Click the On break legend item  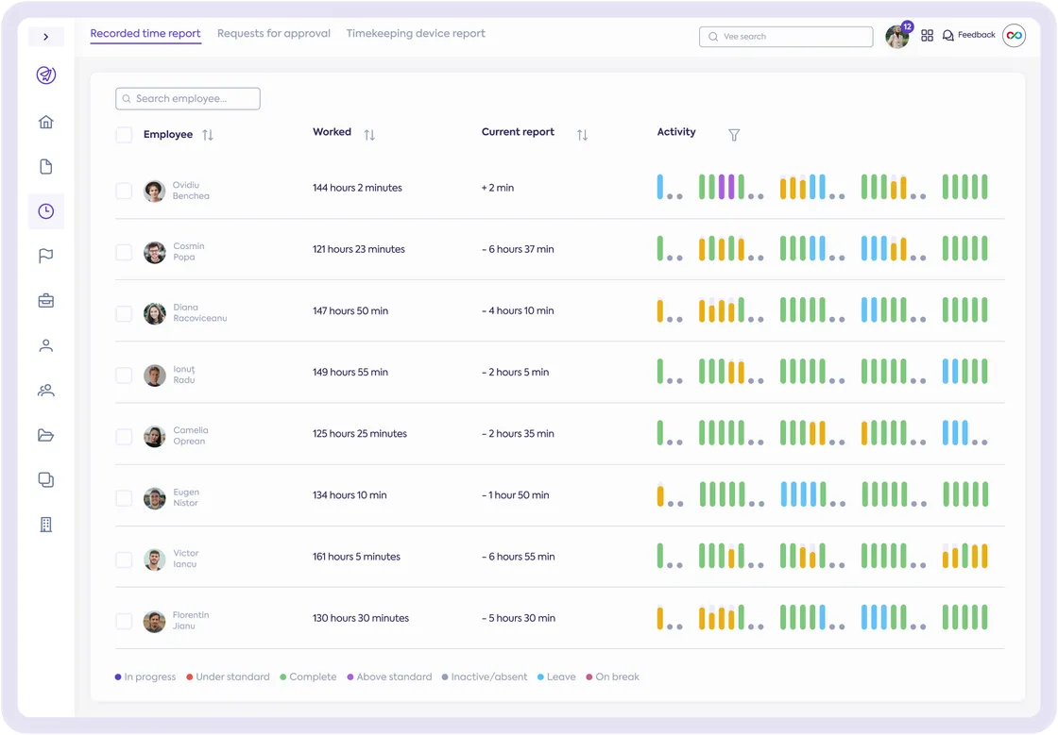(x=613, y=677)
